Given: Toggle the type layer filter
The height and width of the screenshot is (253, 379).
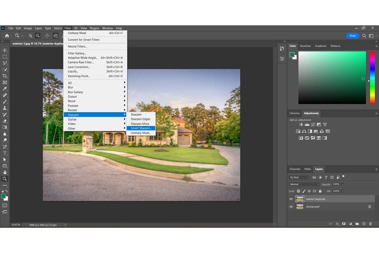Looking at the screenshot, I should [326, 178].
